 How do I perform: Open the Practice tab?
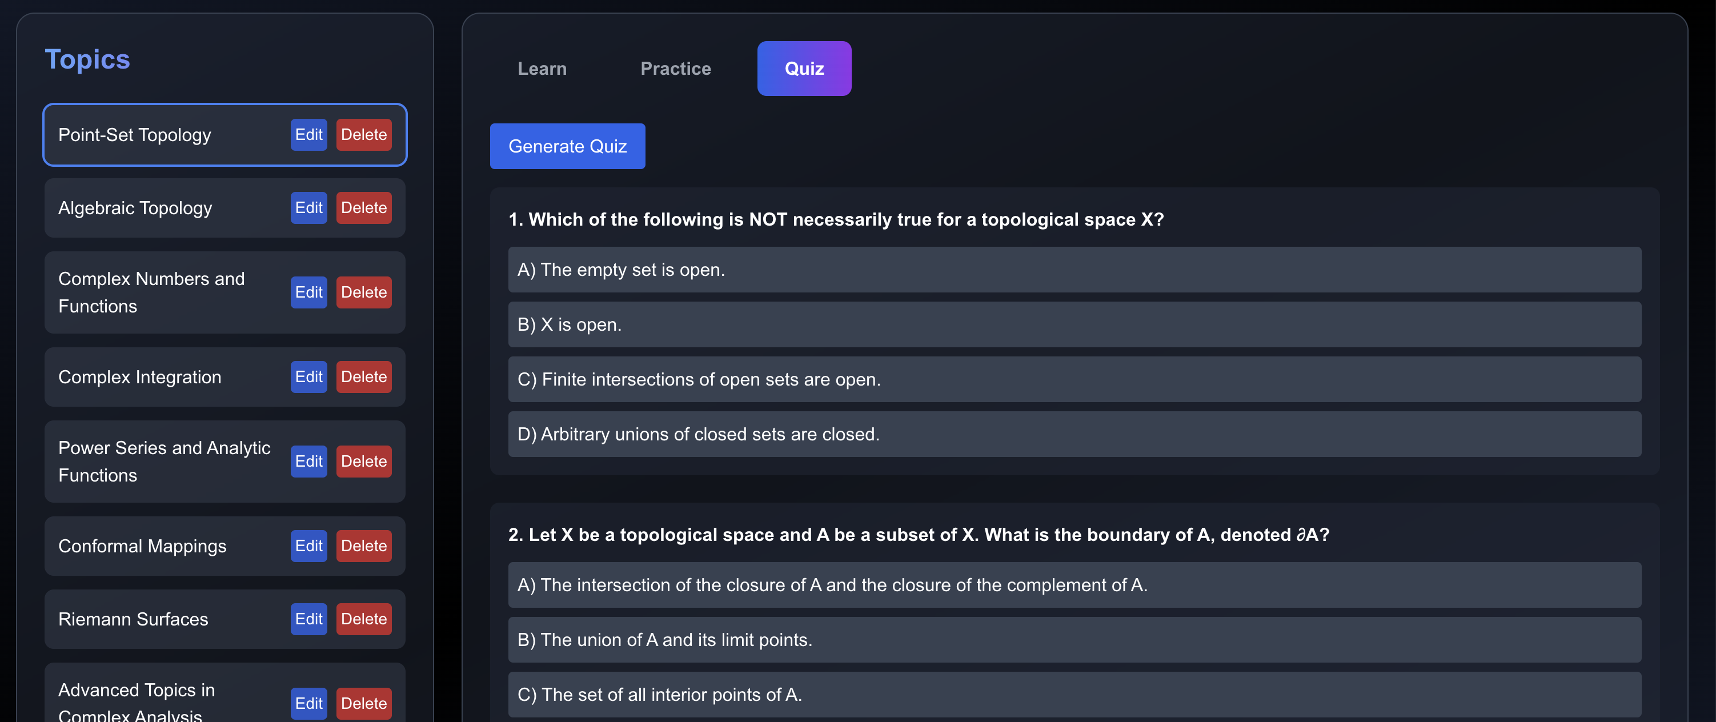[675, 69]
